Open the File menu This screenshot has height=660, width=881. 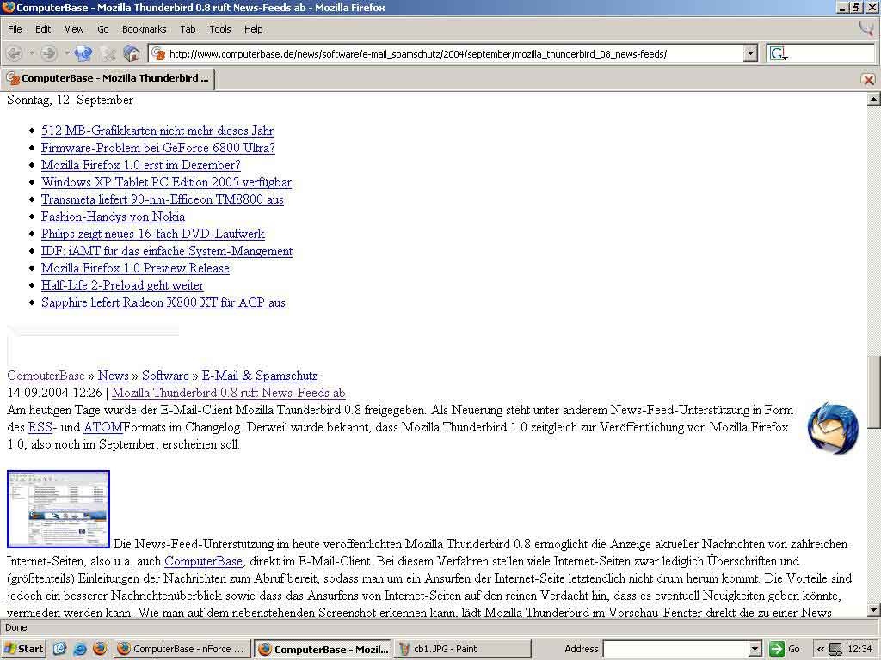click(15, 29)
